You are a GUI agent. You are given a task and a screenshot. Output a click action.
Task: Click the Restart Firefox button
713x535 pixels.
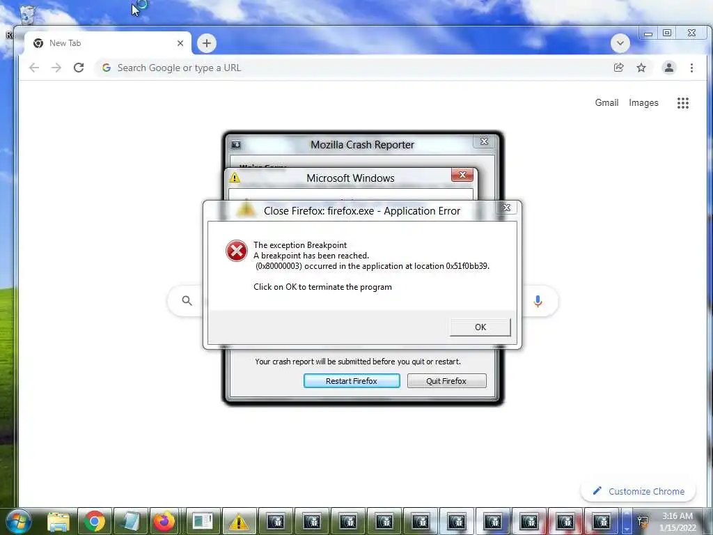click(x=352, y=381)
